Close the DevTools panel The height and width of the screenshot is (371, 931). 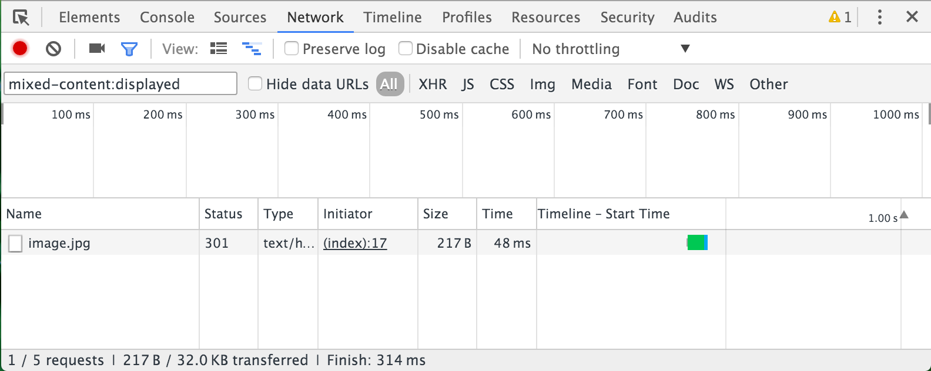coord(912,17)
